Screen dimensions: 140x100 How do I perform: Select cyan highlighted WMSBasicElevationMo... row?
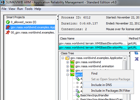(x=93, y=48)
